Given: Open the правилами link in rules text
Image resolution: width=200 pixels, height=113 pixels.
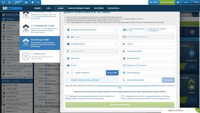Looking at the screenshot, I should [150, 96].
